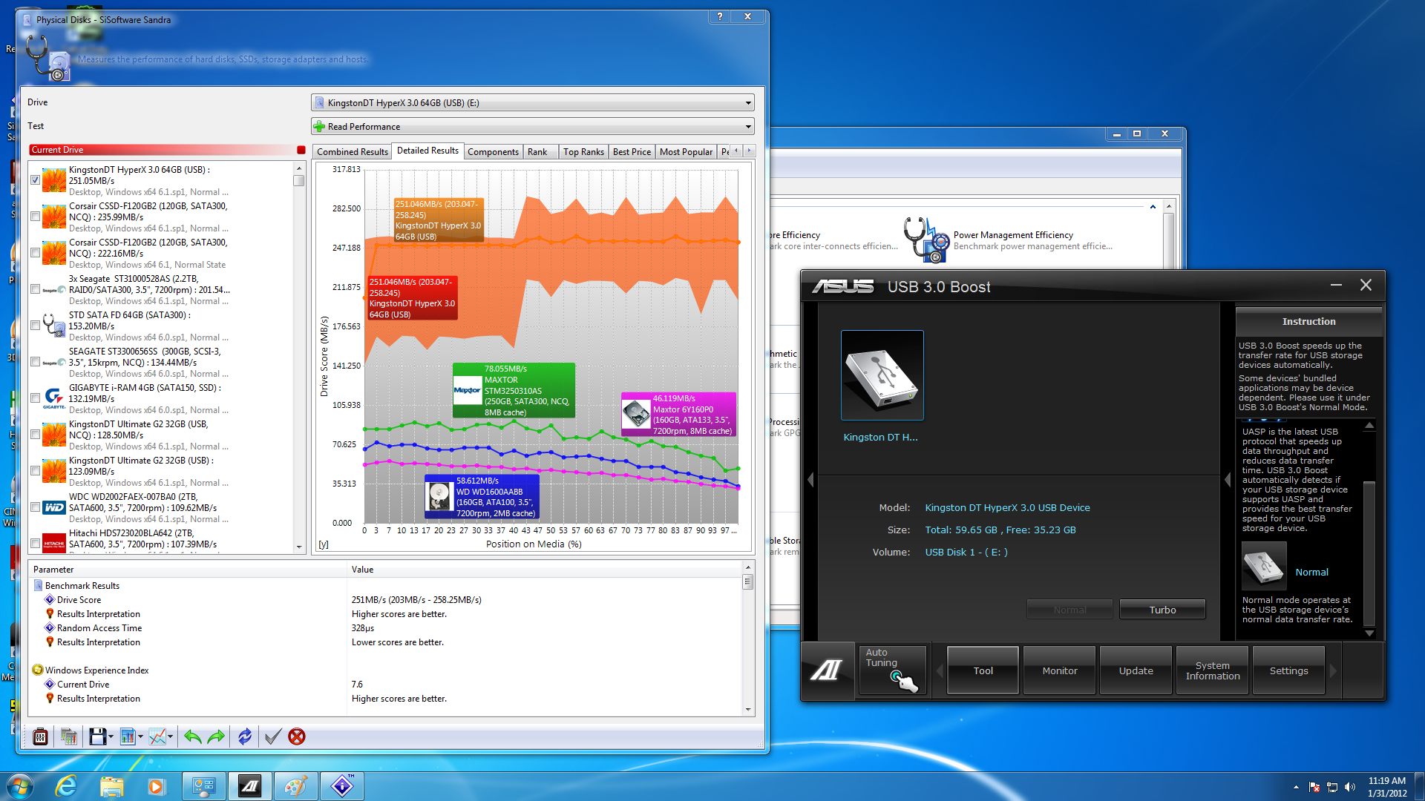Click the copy results chart icon

pyautogui.click(x=69, y=736)
